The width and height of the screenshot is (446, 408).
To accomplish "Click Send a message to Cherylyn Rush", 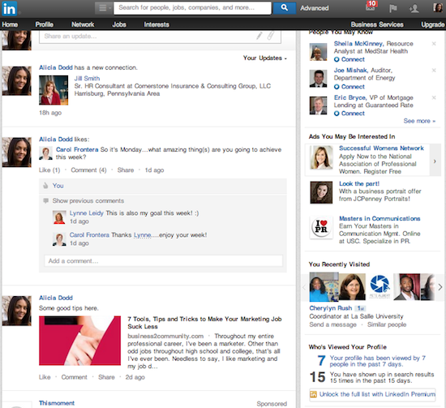I will [x=332, y=324].
